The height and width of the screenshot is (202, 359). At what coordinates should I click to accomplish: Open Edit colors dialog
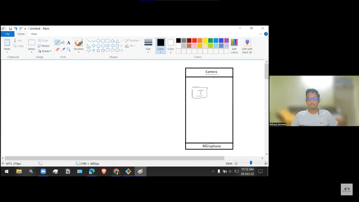(x=234, y=46)
